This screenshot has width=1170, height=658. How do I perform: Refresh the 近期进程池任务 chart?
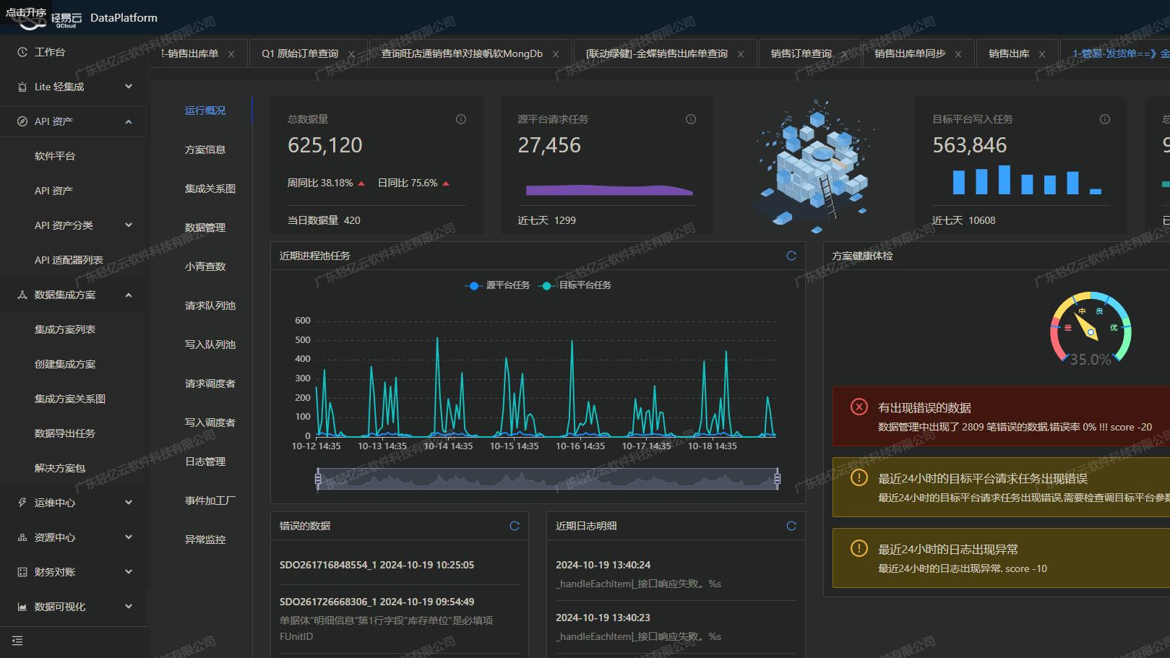791,256
